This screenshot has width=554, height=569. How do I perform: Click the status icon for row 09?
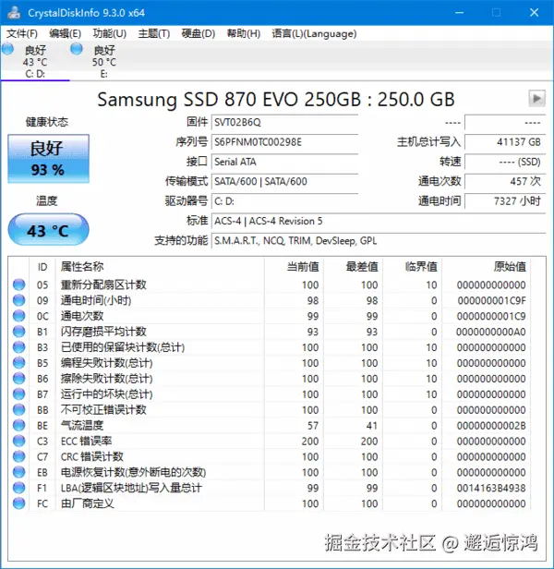(18, 300)
